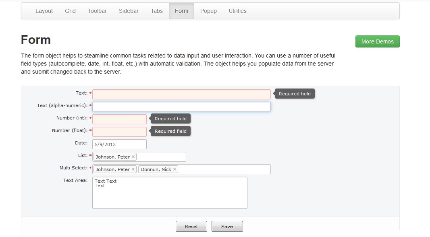This screenshot has height=237, width=430.
Task: Switch to the Utilities tab
Action: 237,11
